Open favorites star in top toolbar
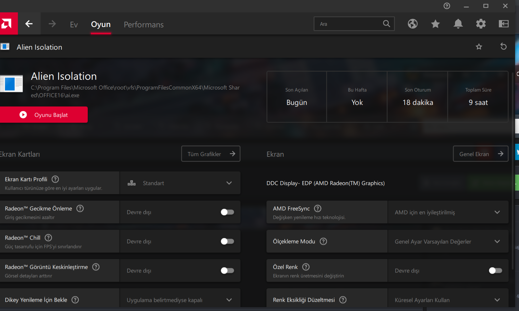Screen dimensions: 519x311 click(x=435, y=24)
